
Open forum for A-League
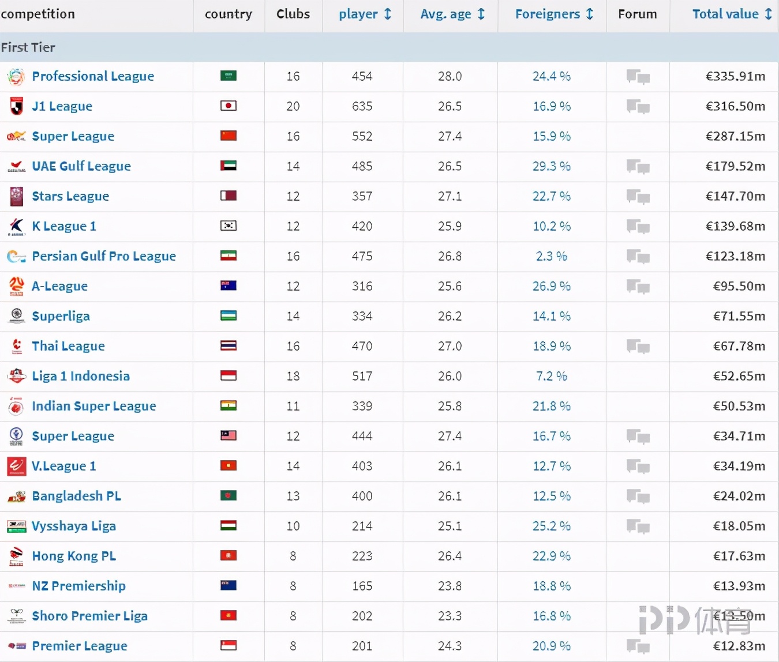(x=638, y=287)
